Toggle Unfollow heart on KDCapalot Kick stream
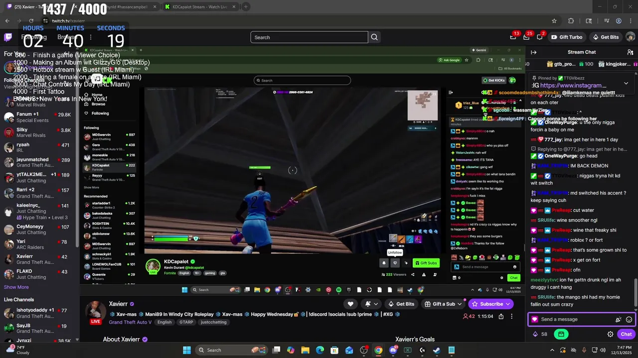This screenshot has width=638, height=358. [395, 263]
